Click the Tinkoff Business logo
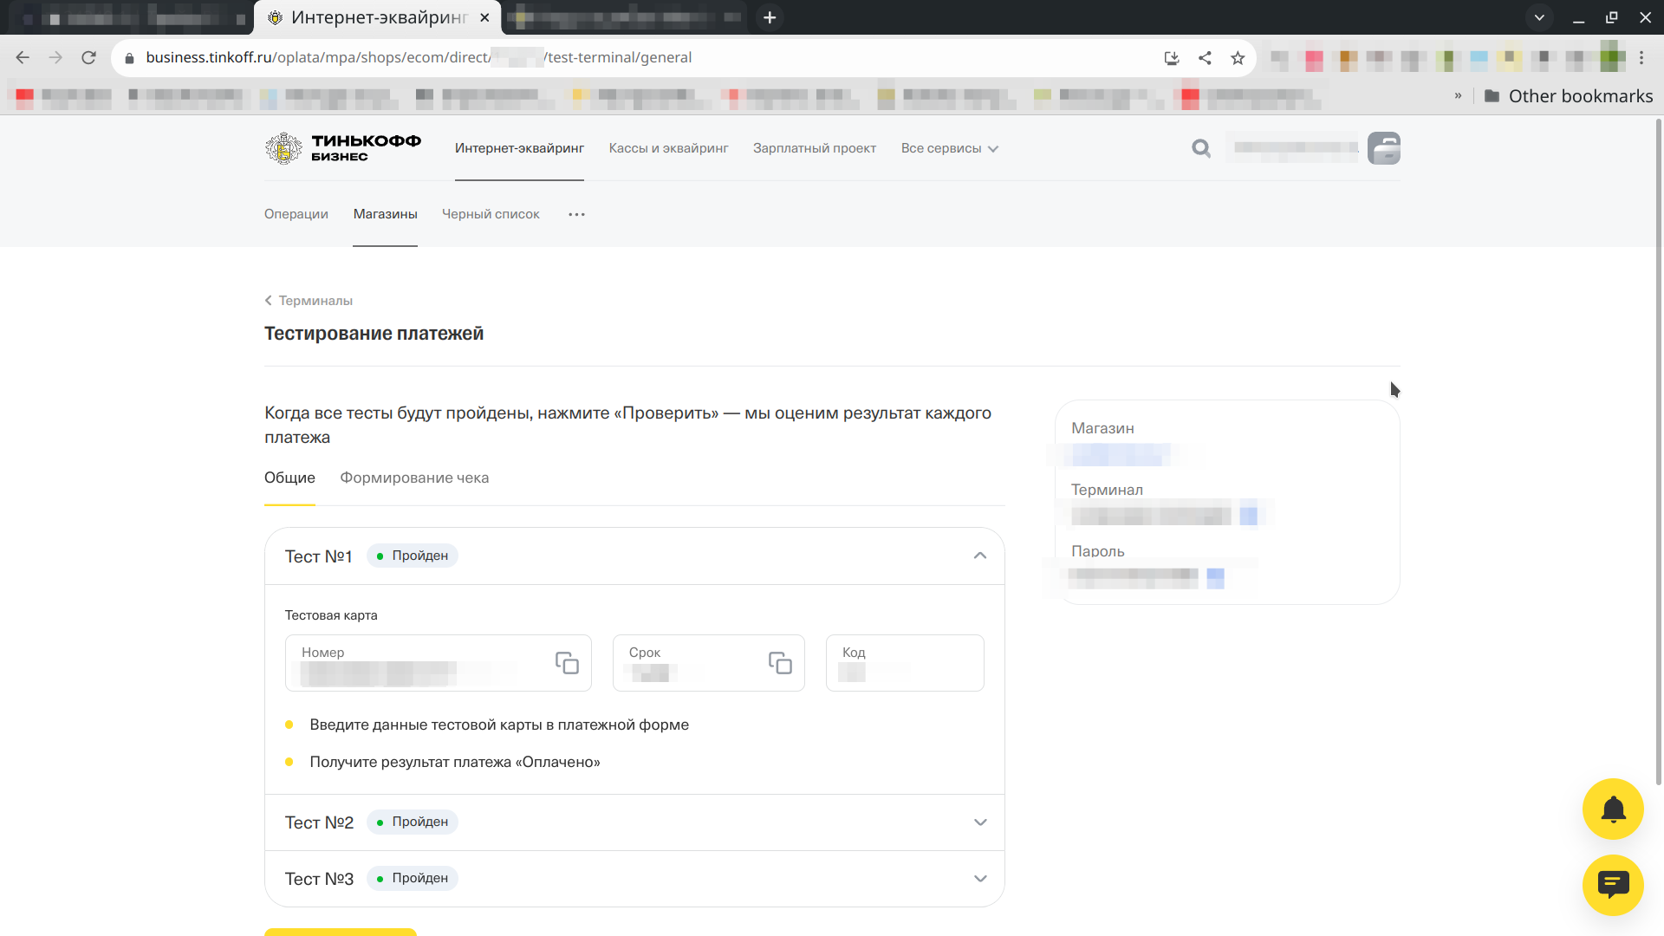 pyautogui.click(x=343, y=148)
